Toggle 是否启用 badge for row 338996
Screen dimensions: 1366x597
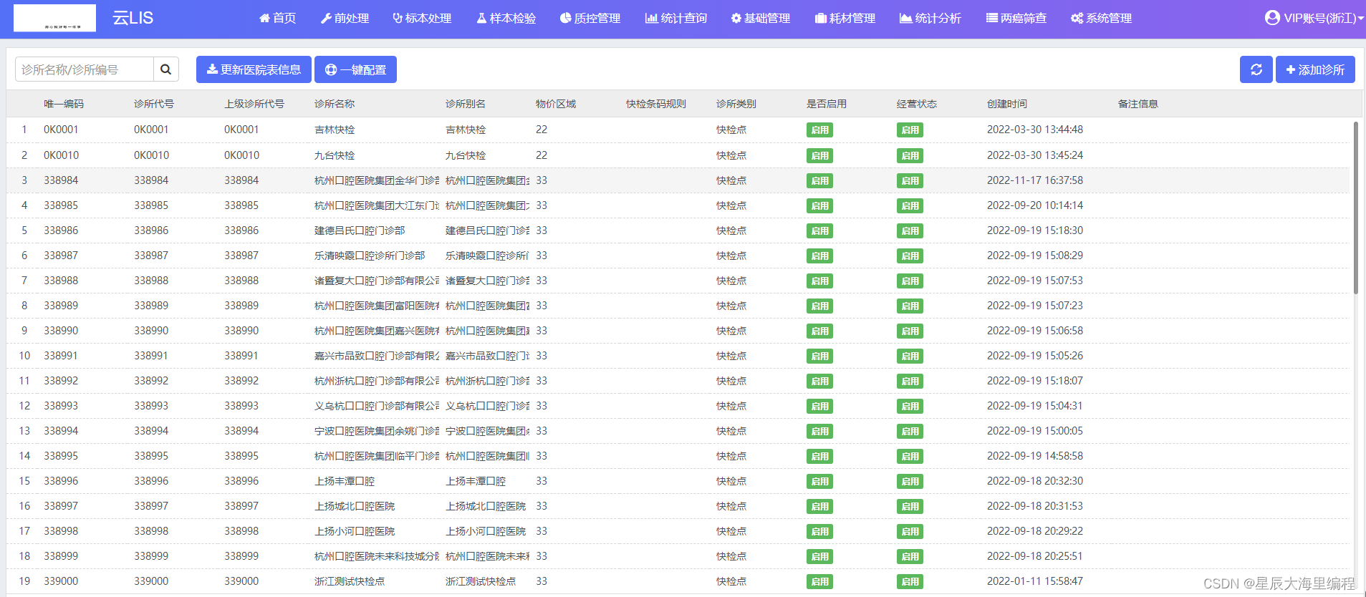[819, 481]
